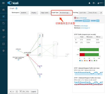Screen dimensions: 105x94
Task: Open the Workloads sidebar icon
Action: point(4,30)
